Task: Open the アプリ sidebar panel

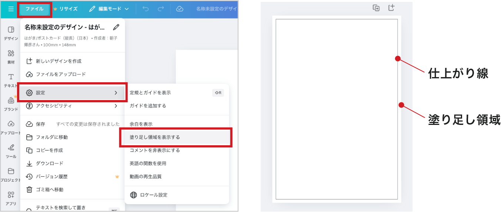Action: [x=11, y=198]
